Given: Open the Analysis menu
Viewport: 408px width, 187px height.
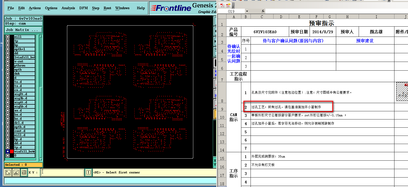Looking at the screenshot, I should tap(68, 8).
